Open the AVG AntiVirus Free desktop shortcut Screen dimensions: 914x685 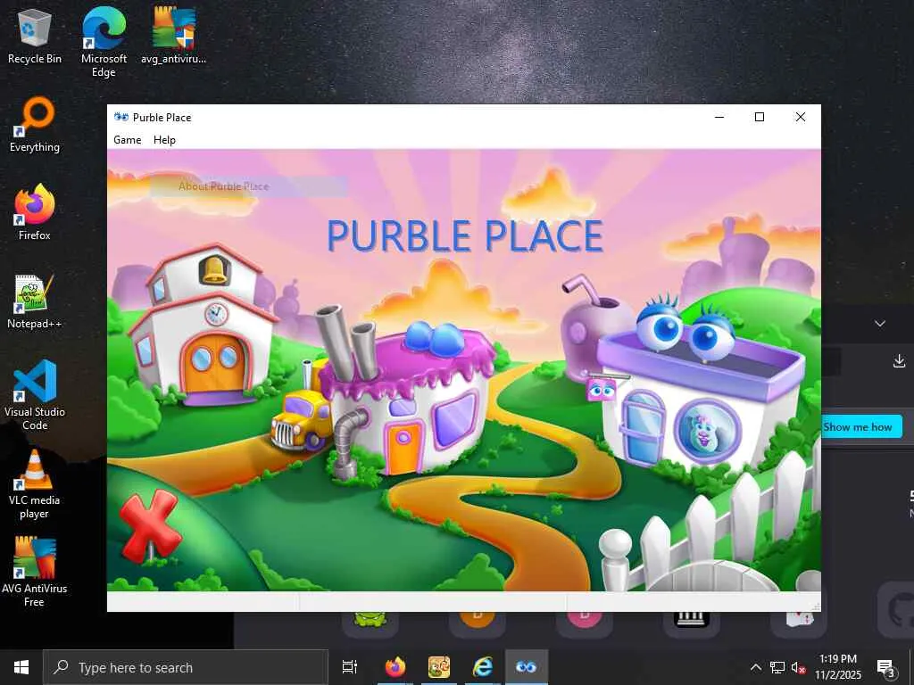pyautogui.click(x=35, y=572)
